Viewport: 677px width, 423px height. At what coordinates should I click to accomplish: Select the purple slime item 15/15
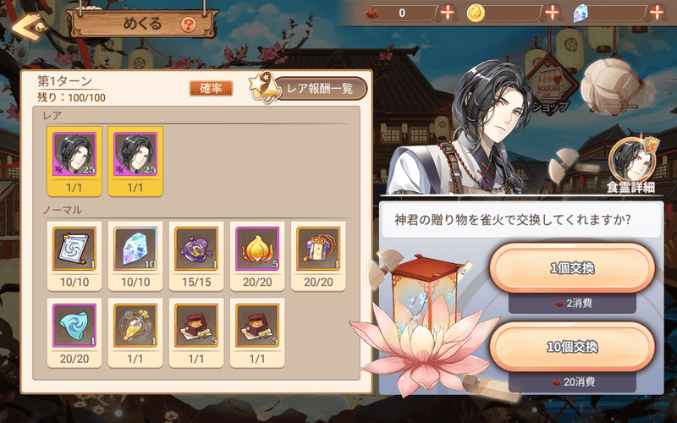(196, 256)
